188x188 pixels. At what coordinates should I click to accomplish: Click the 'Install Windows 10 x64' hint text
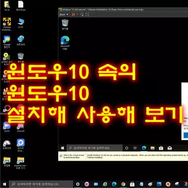point(137,156)
